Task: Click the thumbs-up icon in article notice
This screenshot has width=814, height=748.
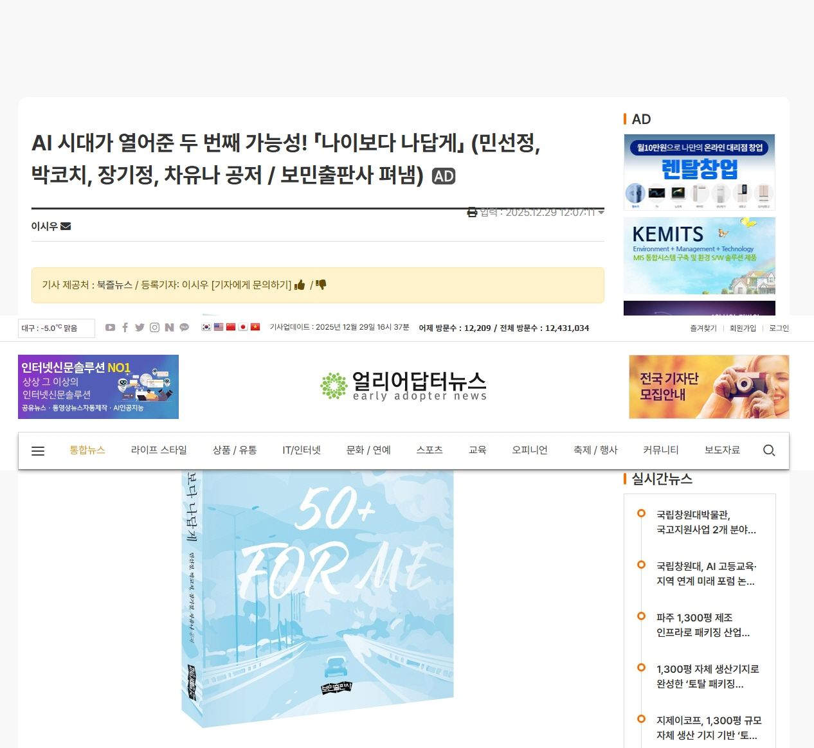Action: [300, 285]
